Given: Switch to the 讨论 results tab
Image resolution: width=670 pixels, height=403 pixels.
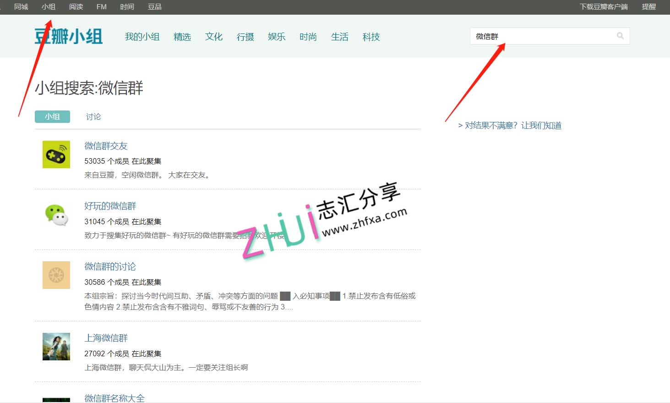Looking at the screenshot, I should click(x=93, y=116).
